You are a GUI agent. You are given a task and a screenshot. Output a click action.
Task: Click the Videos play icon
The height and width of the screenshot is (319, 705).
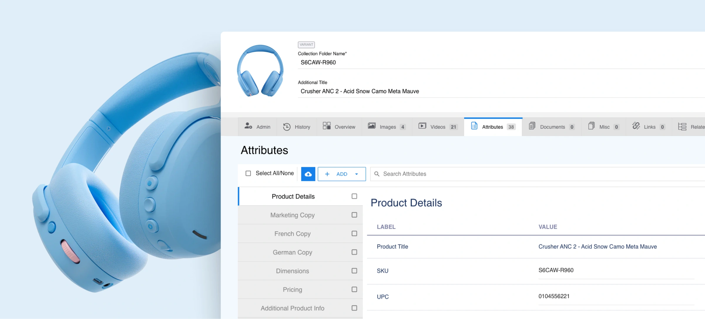click(422, 126)
